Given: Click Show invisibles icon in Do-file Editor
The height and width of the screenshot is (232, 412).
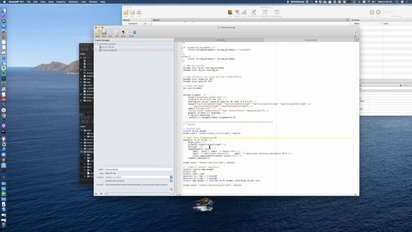Looking at the screenshot, I should coord(123,33).
